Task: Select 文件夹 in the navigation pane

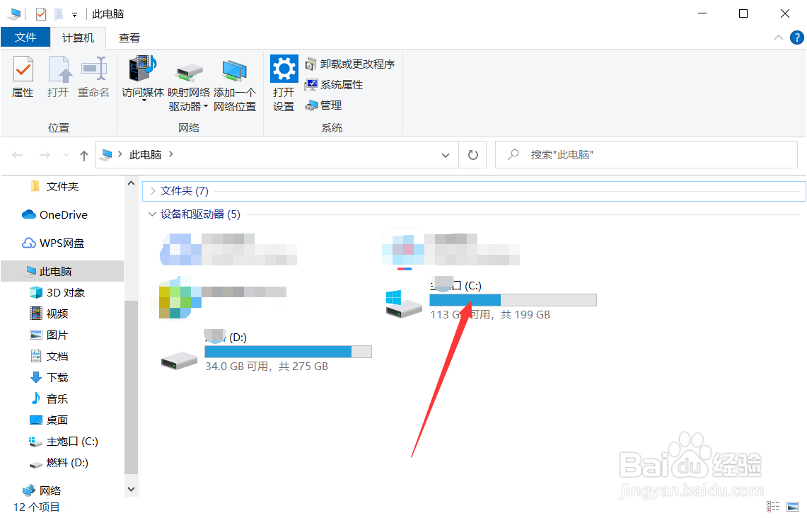Action: coord(62,186)
